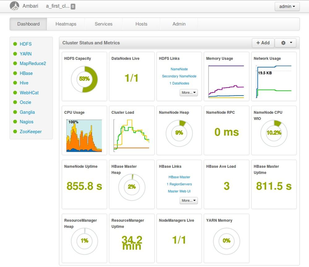Click the Ambari logo icon
Viewport: 309px width, 267px height.
(x=15, y=6)
